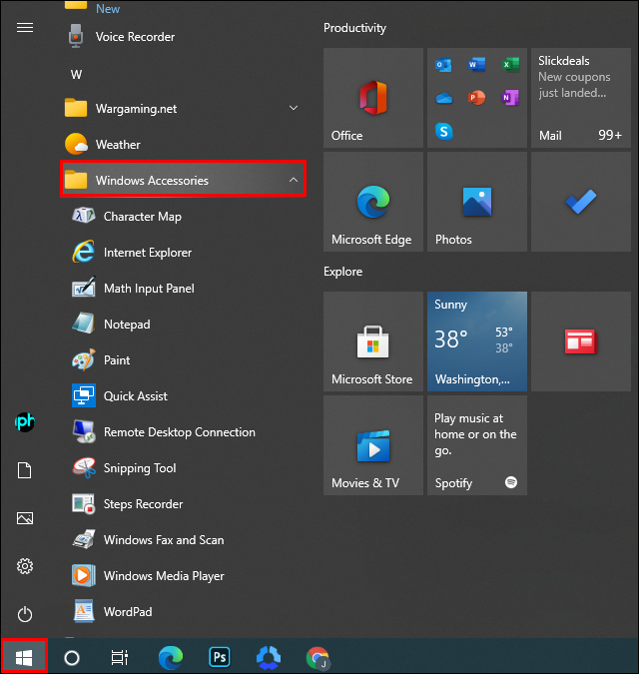Open Word from the Office apps tile

coord(477,65)
